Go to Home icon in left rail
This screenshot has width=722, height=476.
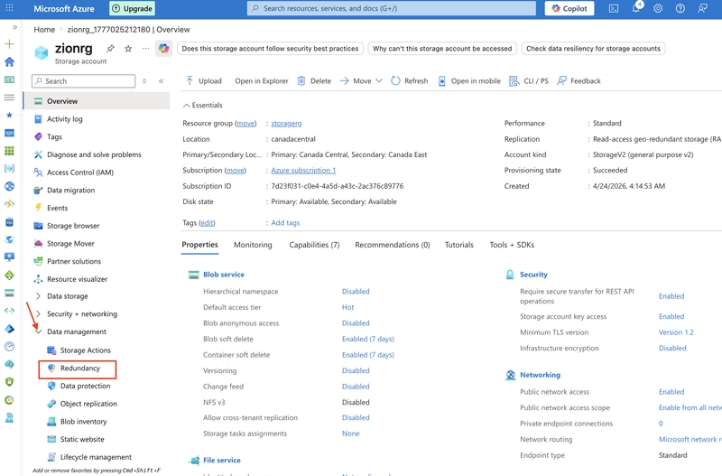[9, 61]
